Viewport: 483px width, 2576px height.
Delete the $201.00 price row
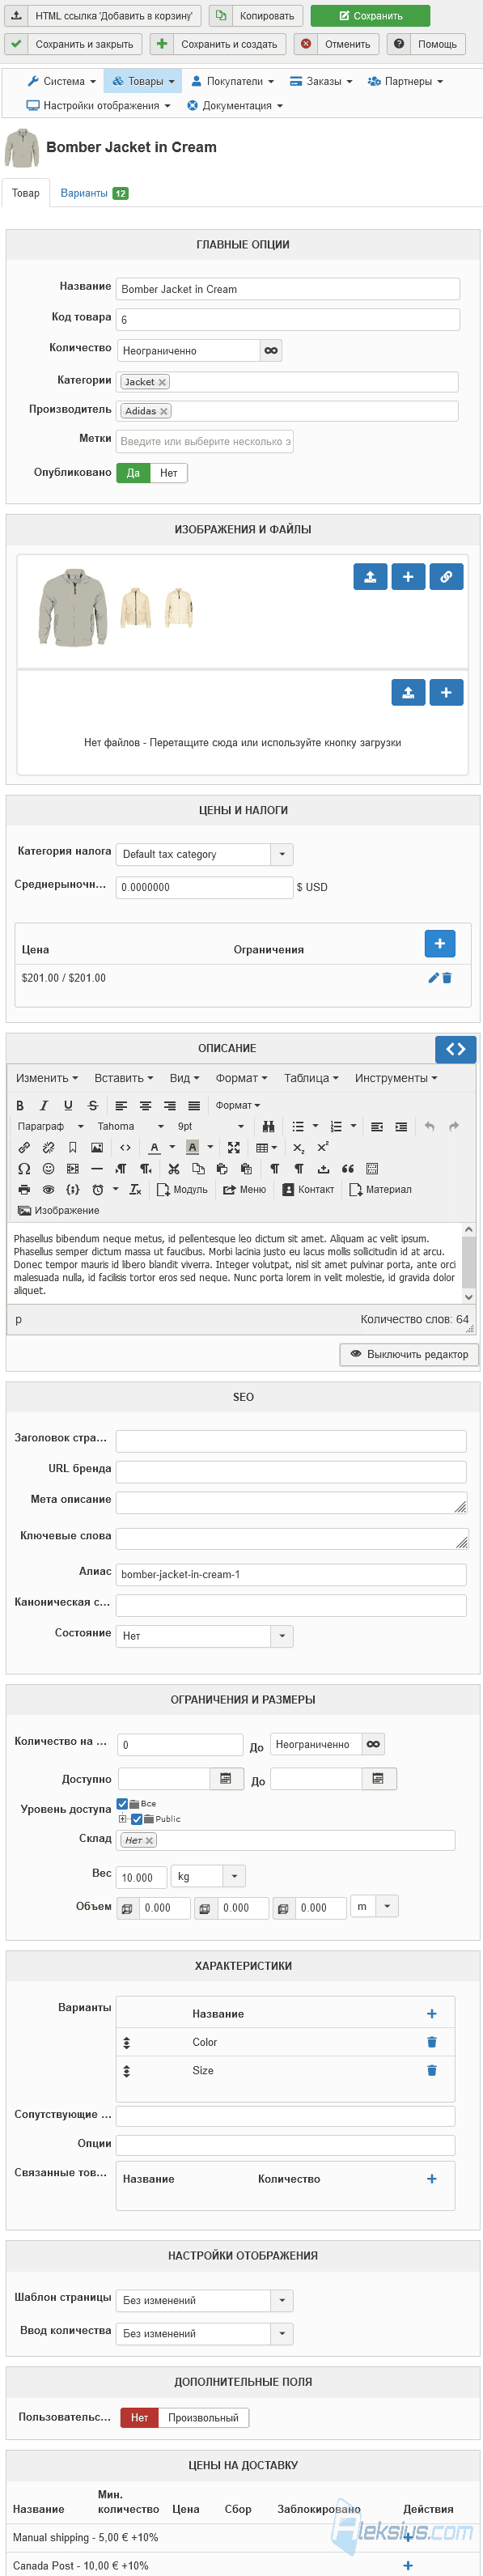(447, 977)
